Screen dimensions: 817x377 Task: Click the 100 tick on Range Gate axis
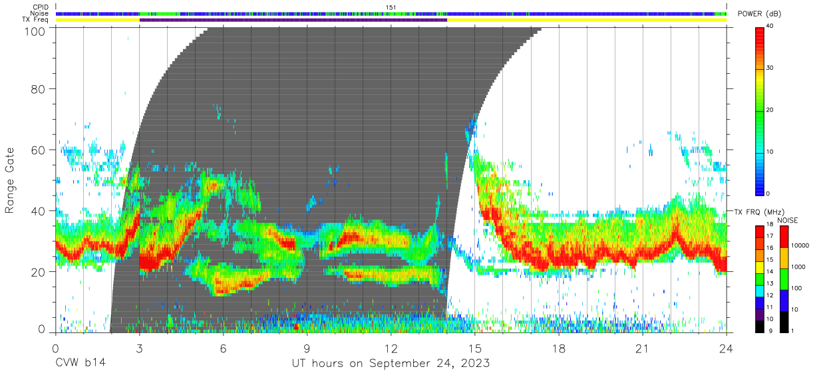35,31
